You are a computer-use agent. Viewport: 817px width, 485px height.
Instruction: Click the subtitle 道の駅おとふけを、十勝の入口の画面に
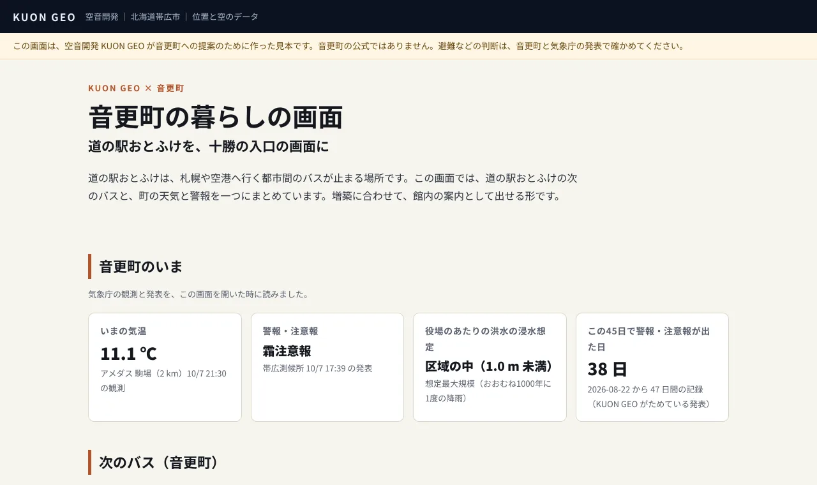pyautogui.click(x=209, y=146)
